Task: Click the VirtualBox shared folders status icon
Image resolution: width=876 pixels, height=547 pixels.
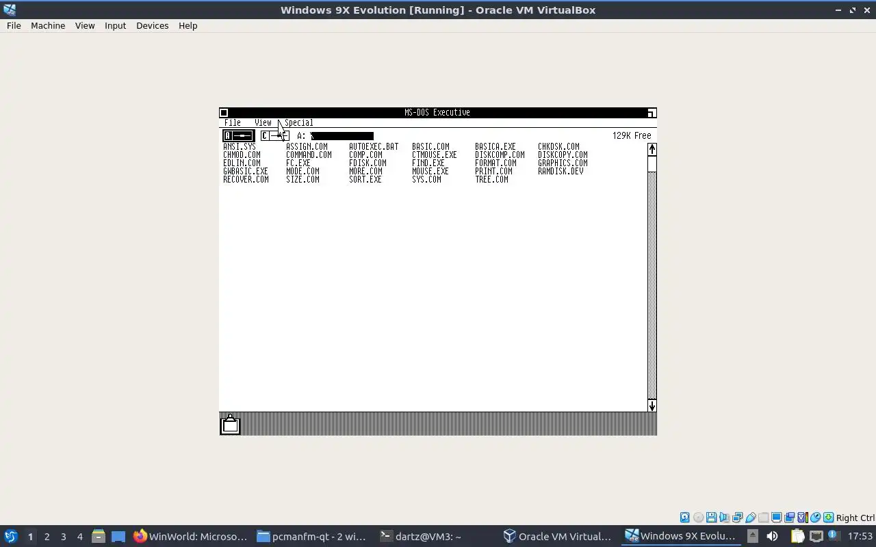Action: coord(763,518)
